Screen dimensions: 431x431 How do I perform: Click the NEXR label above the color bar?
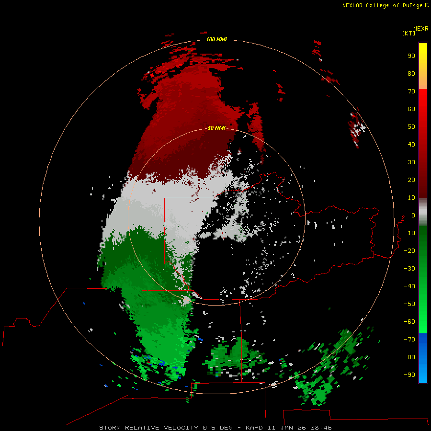click(420, 29)
